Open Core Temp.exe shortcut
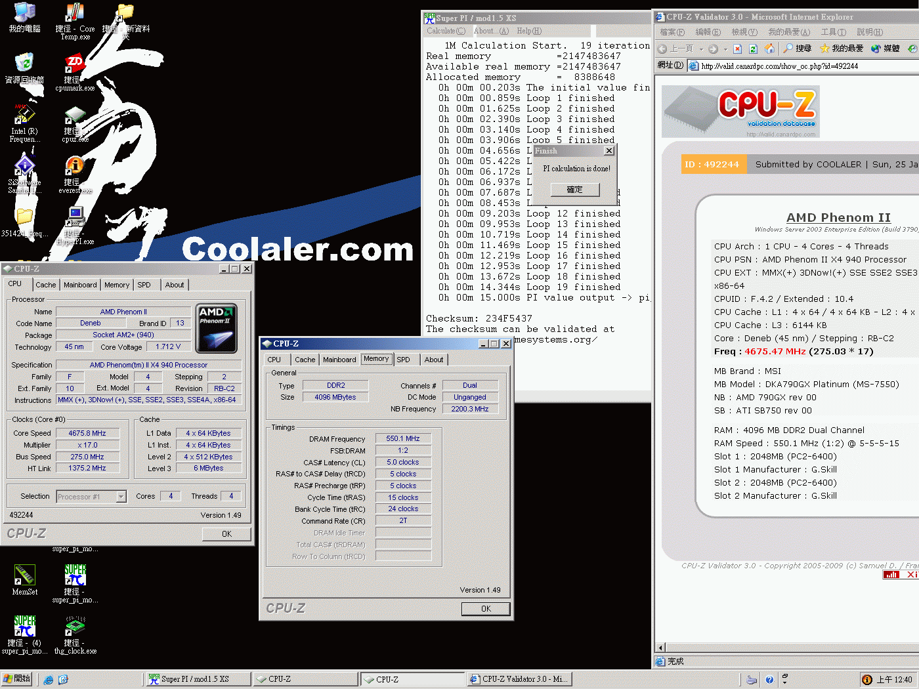Screen dimensions: 919x689 75,21
